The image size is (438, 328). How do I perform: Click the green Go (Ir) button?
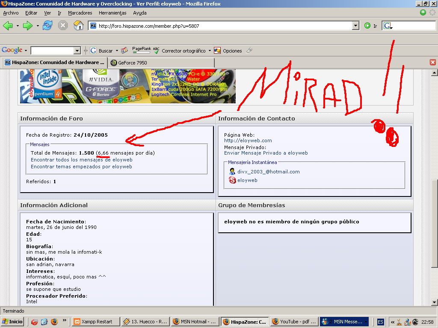click(367, 26)
